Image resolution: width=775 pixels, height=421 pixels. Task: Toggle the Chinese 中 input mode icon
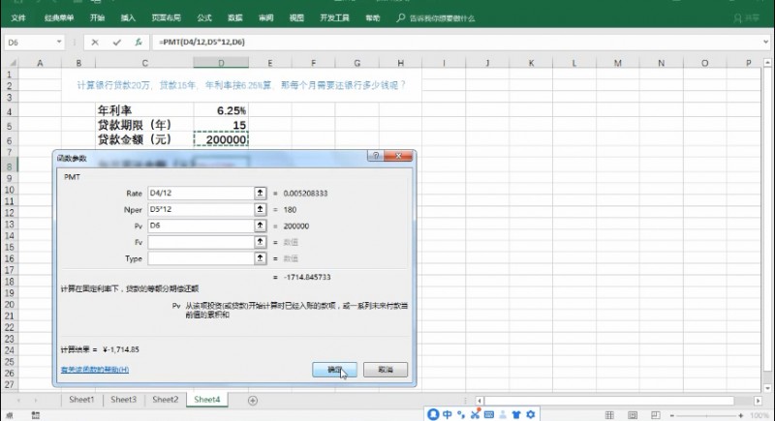pos(448,414)
